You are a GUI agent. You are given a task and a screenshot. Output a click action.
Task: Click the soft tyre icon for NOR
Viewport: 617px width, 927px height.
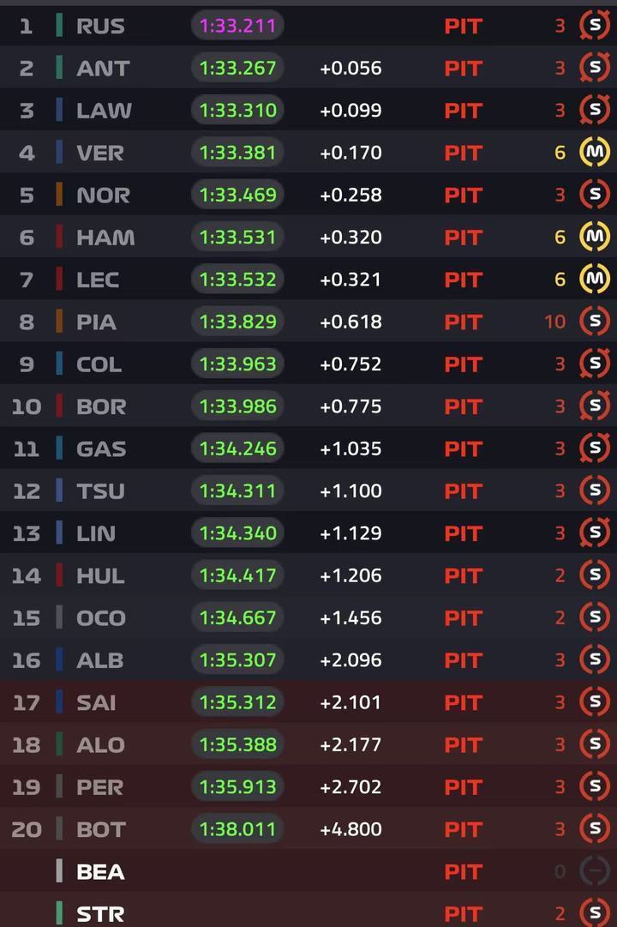click(x=595, y=195)
